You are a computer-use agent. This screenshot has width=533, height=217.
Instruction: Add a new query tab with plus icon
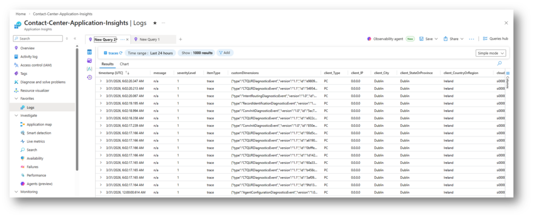coord(181,39)
